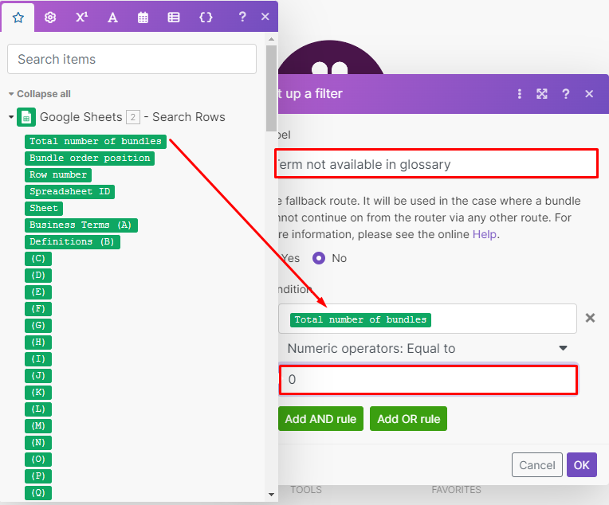609x505 pixels.
Task: Open custom variables curly braces tab
Action: click(x=206, y=17)
